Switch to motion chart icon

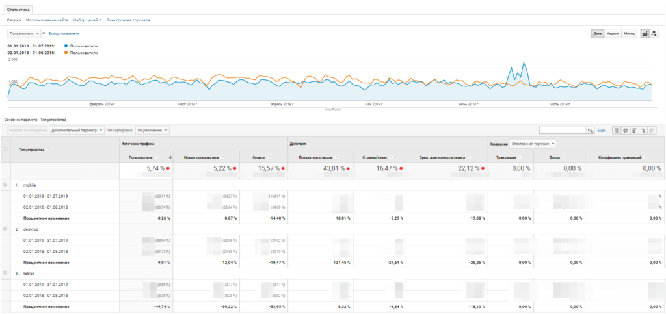654,33
